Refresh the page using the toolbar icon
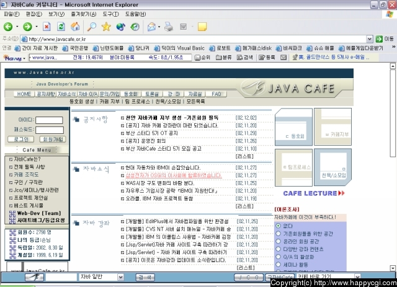This screenshot has height=287, width=397. click(61, 27)
